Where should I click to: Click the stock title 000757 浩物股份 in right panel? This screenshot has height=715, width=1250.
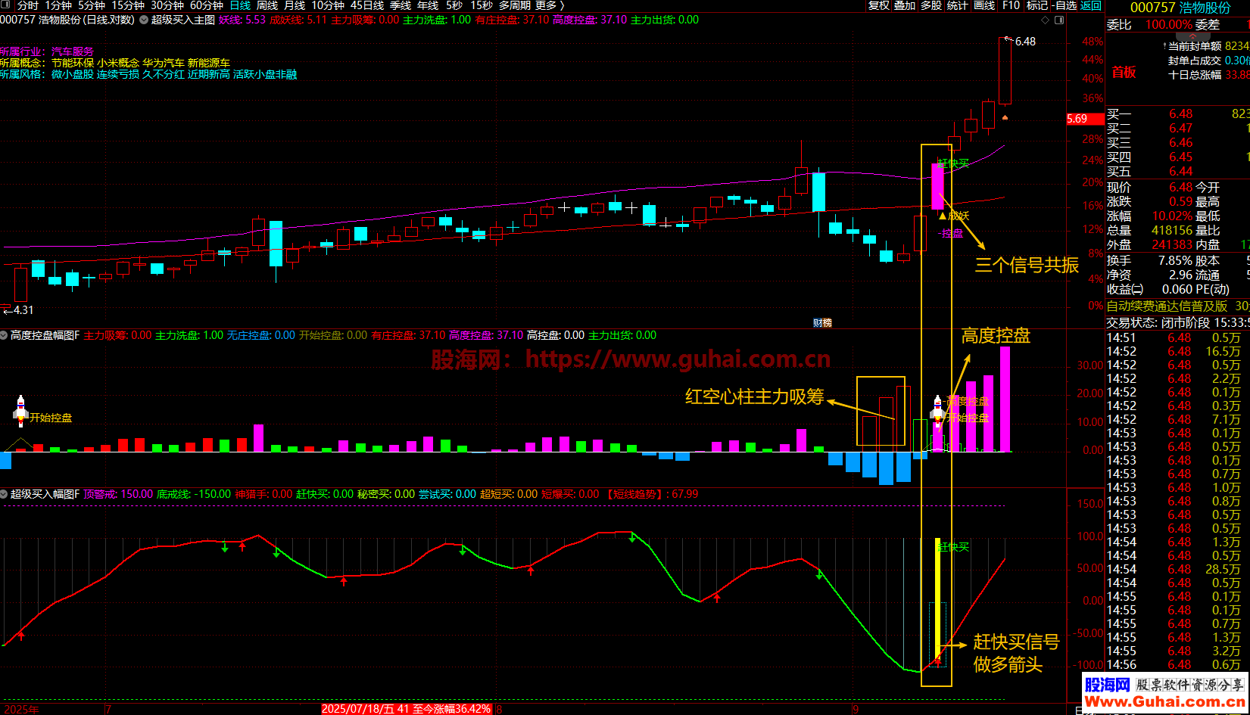[x=1180, y=8]
